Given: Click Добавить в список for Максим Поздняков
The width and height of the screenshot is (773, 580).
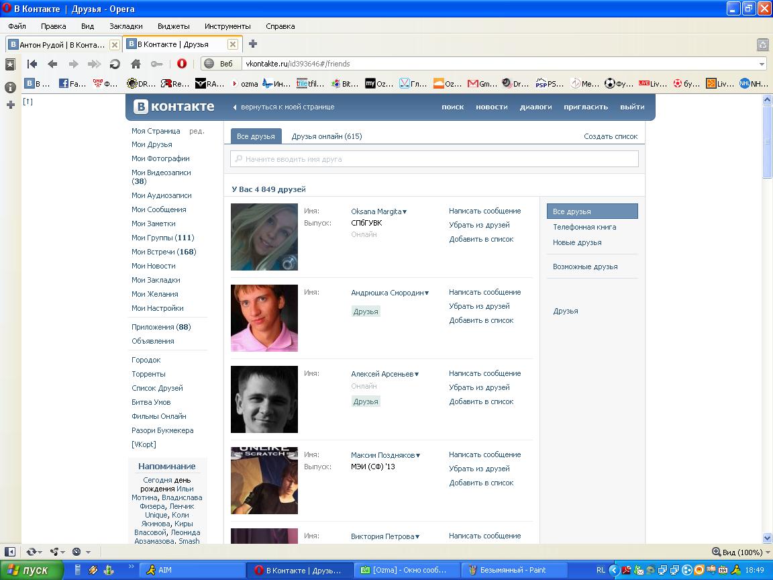Looking at the screenshot, I should click(481, 483).
